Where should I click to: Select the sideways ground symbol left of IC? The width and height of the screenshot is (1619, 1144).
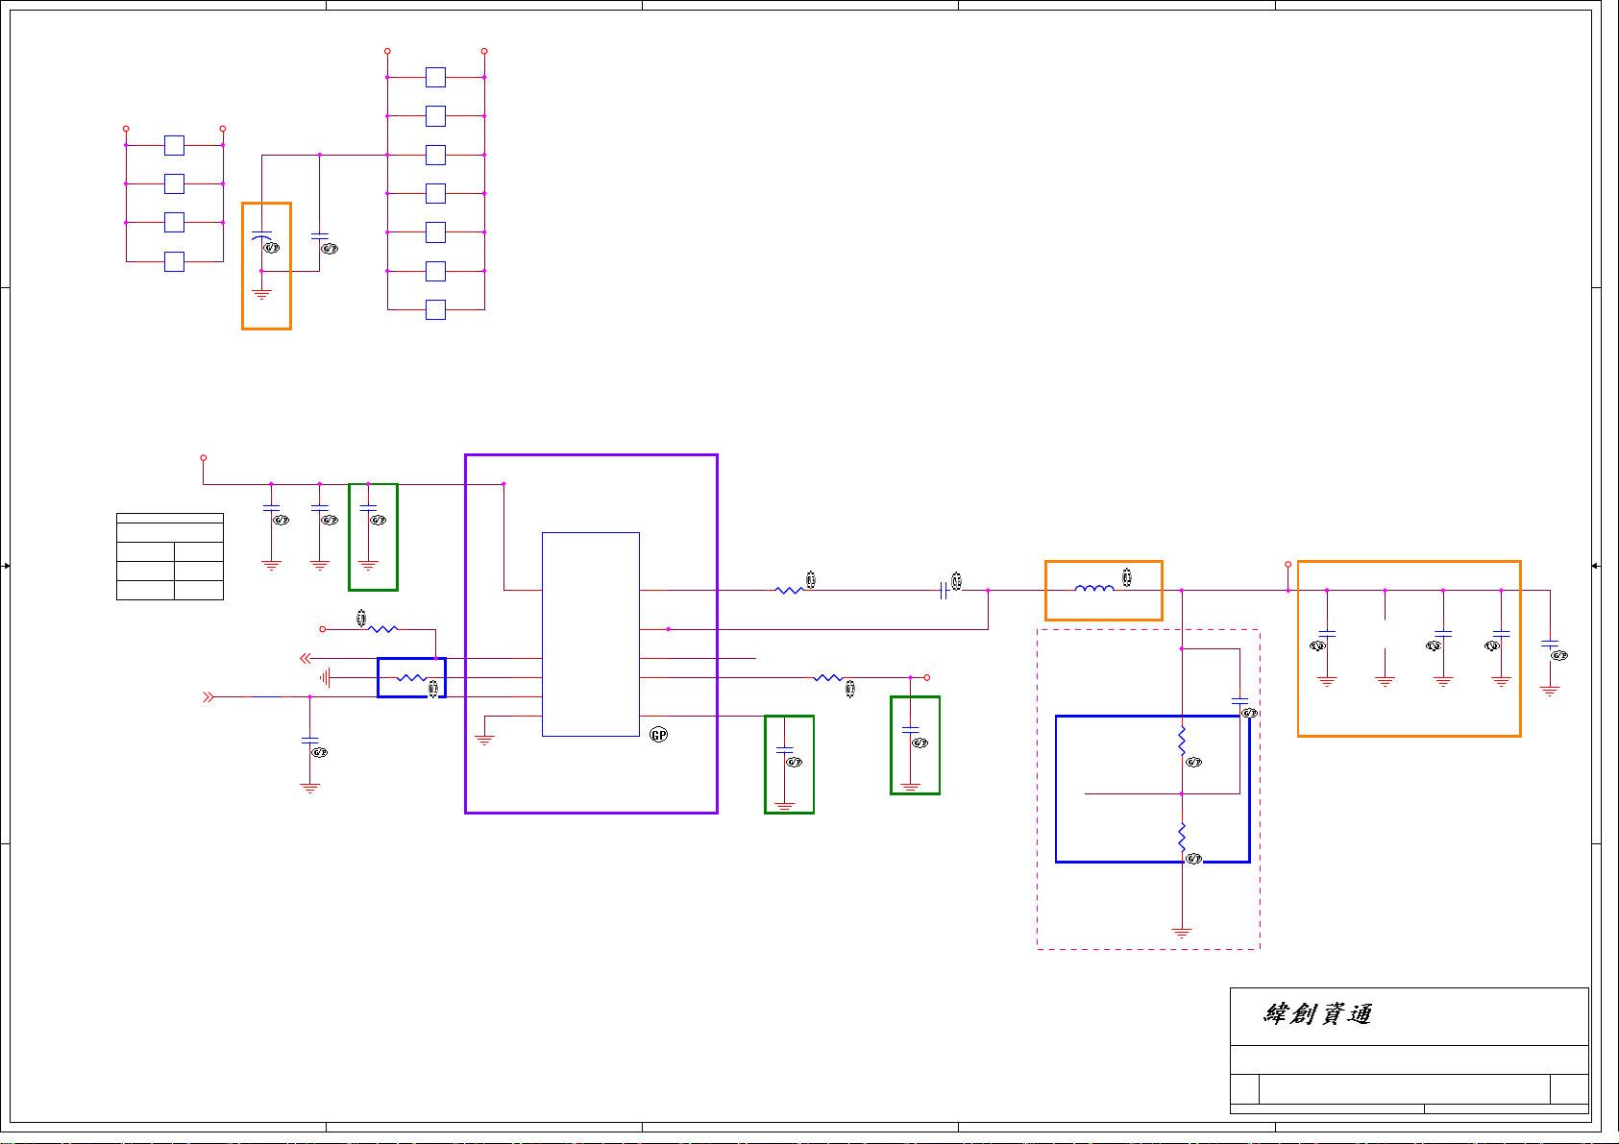click(x=326, y=677)
